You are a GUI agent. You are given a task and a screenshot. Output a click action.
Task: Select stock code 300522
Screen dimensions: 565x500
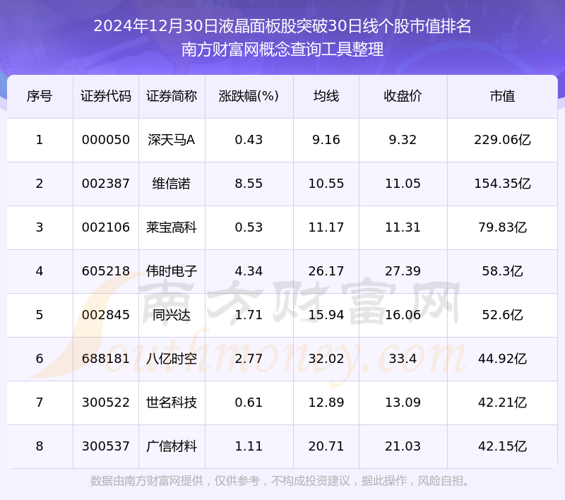coord(105,403)
